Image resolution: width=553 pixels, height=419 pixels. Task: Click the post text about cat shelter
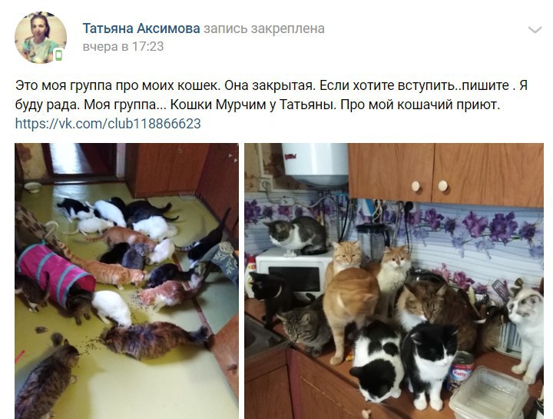tap(272, 95)
